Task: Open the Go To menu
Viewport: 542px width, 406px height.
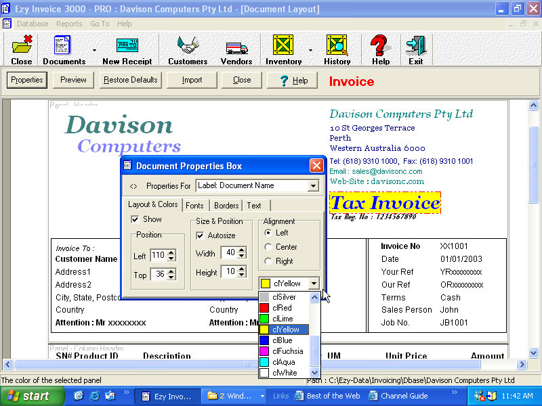Action: pyautogui.click(x=100, y=24)
